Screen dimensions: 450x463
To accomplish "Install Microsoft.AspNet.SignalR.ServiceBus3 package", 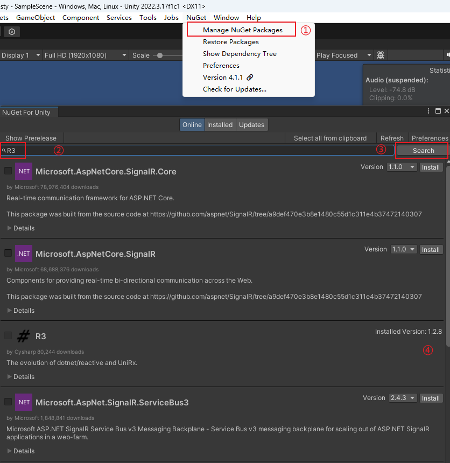I will tap(431, 398).
